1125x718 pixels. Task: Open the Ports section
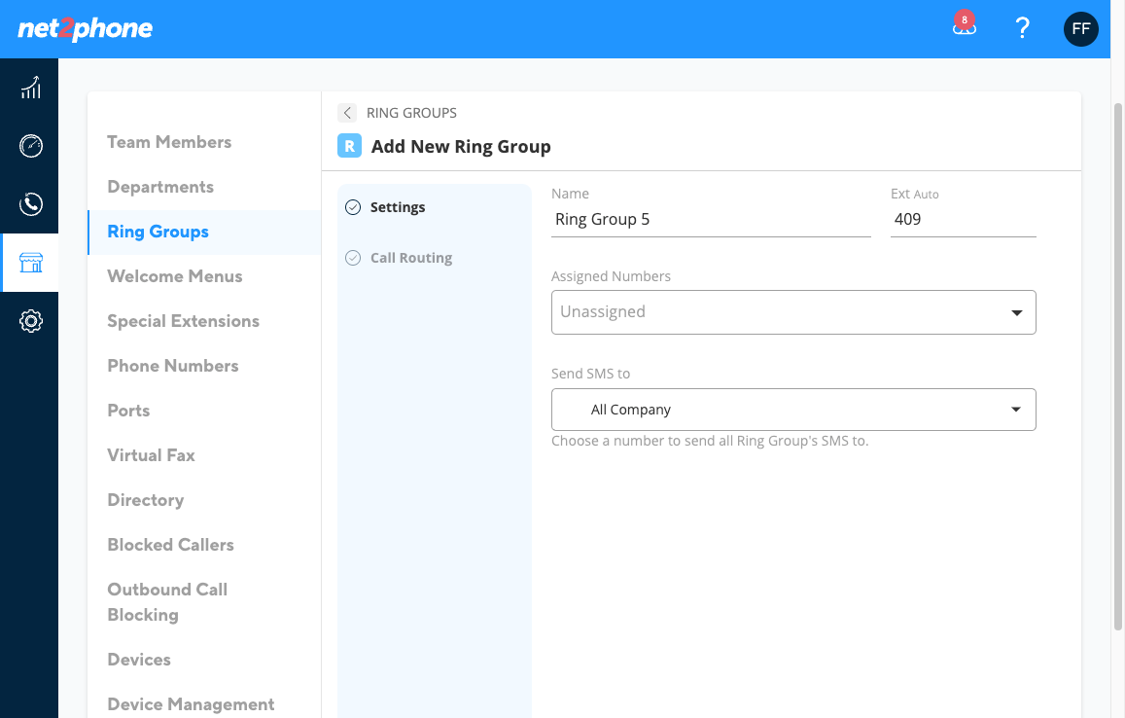click(128, 411)
